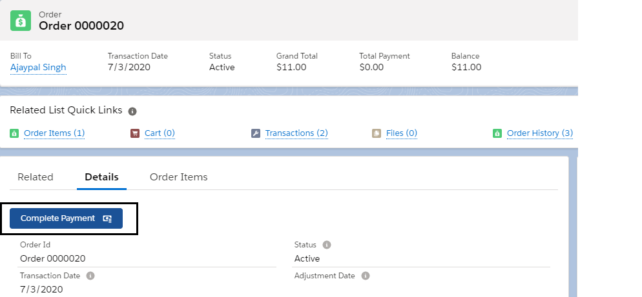
Task: Click info icon next to Transaction Date field
Action: pyautogui.click(x=90, y=276)
